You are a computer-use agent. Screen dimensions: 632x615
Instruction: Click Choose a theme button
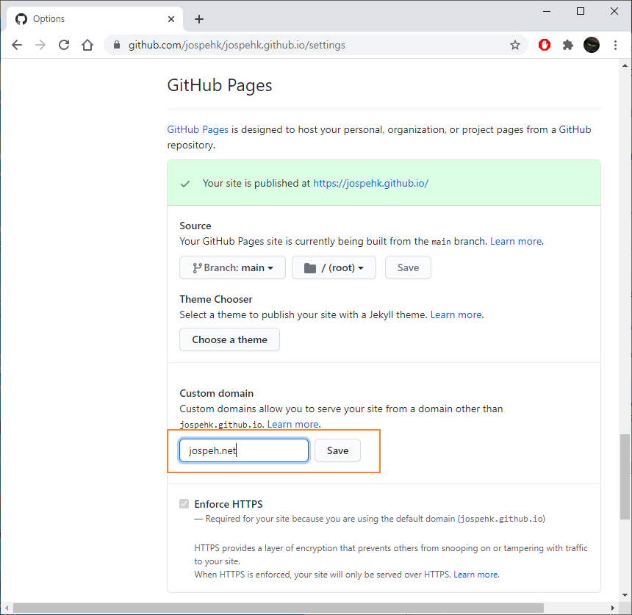[x=229, y=339]
